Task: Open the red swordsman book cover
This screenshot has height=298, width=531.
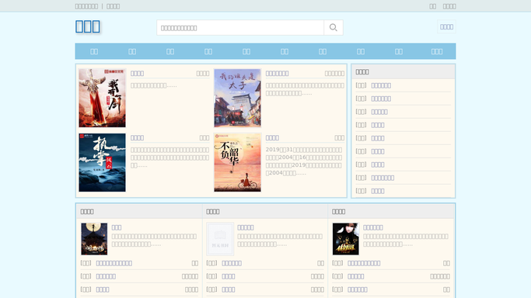Action: click(x=103, y=98)
